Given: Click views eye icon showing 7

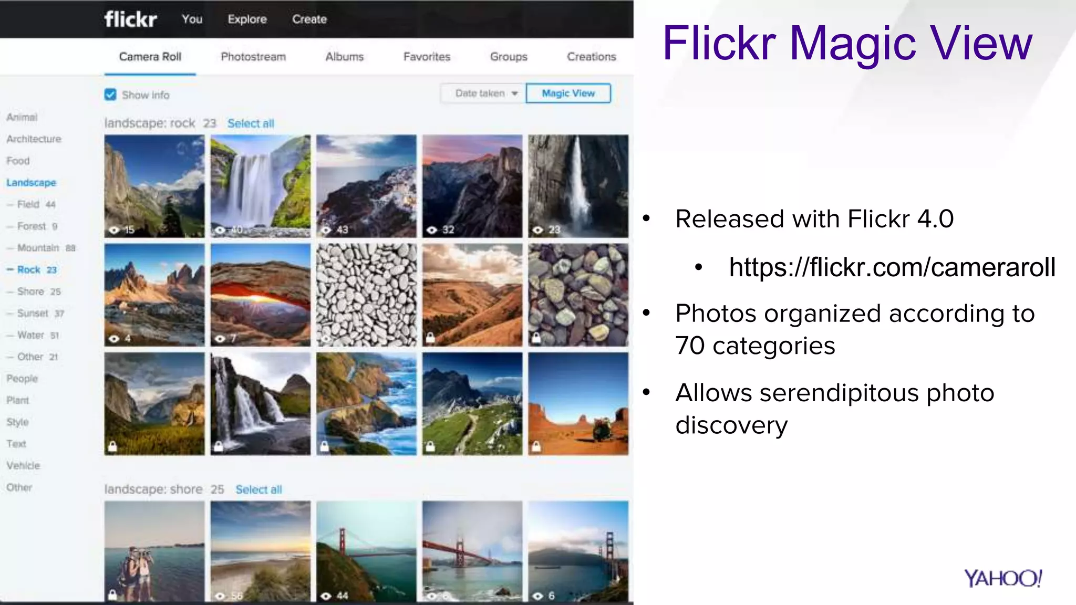Looking at the screenshot, I should click(x=220, y=339).
